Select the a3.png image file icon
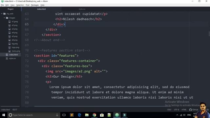This screenshot has width=210, height=118. (x=10, y=29)
